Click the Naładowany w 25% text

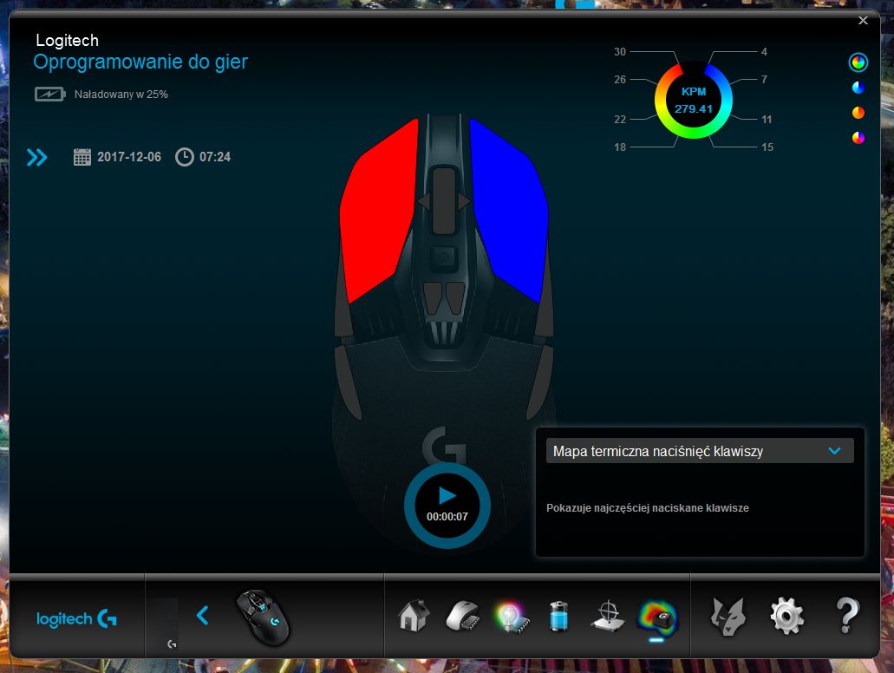pyautogui.click(x=121, y=95)
